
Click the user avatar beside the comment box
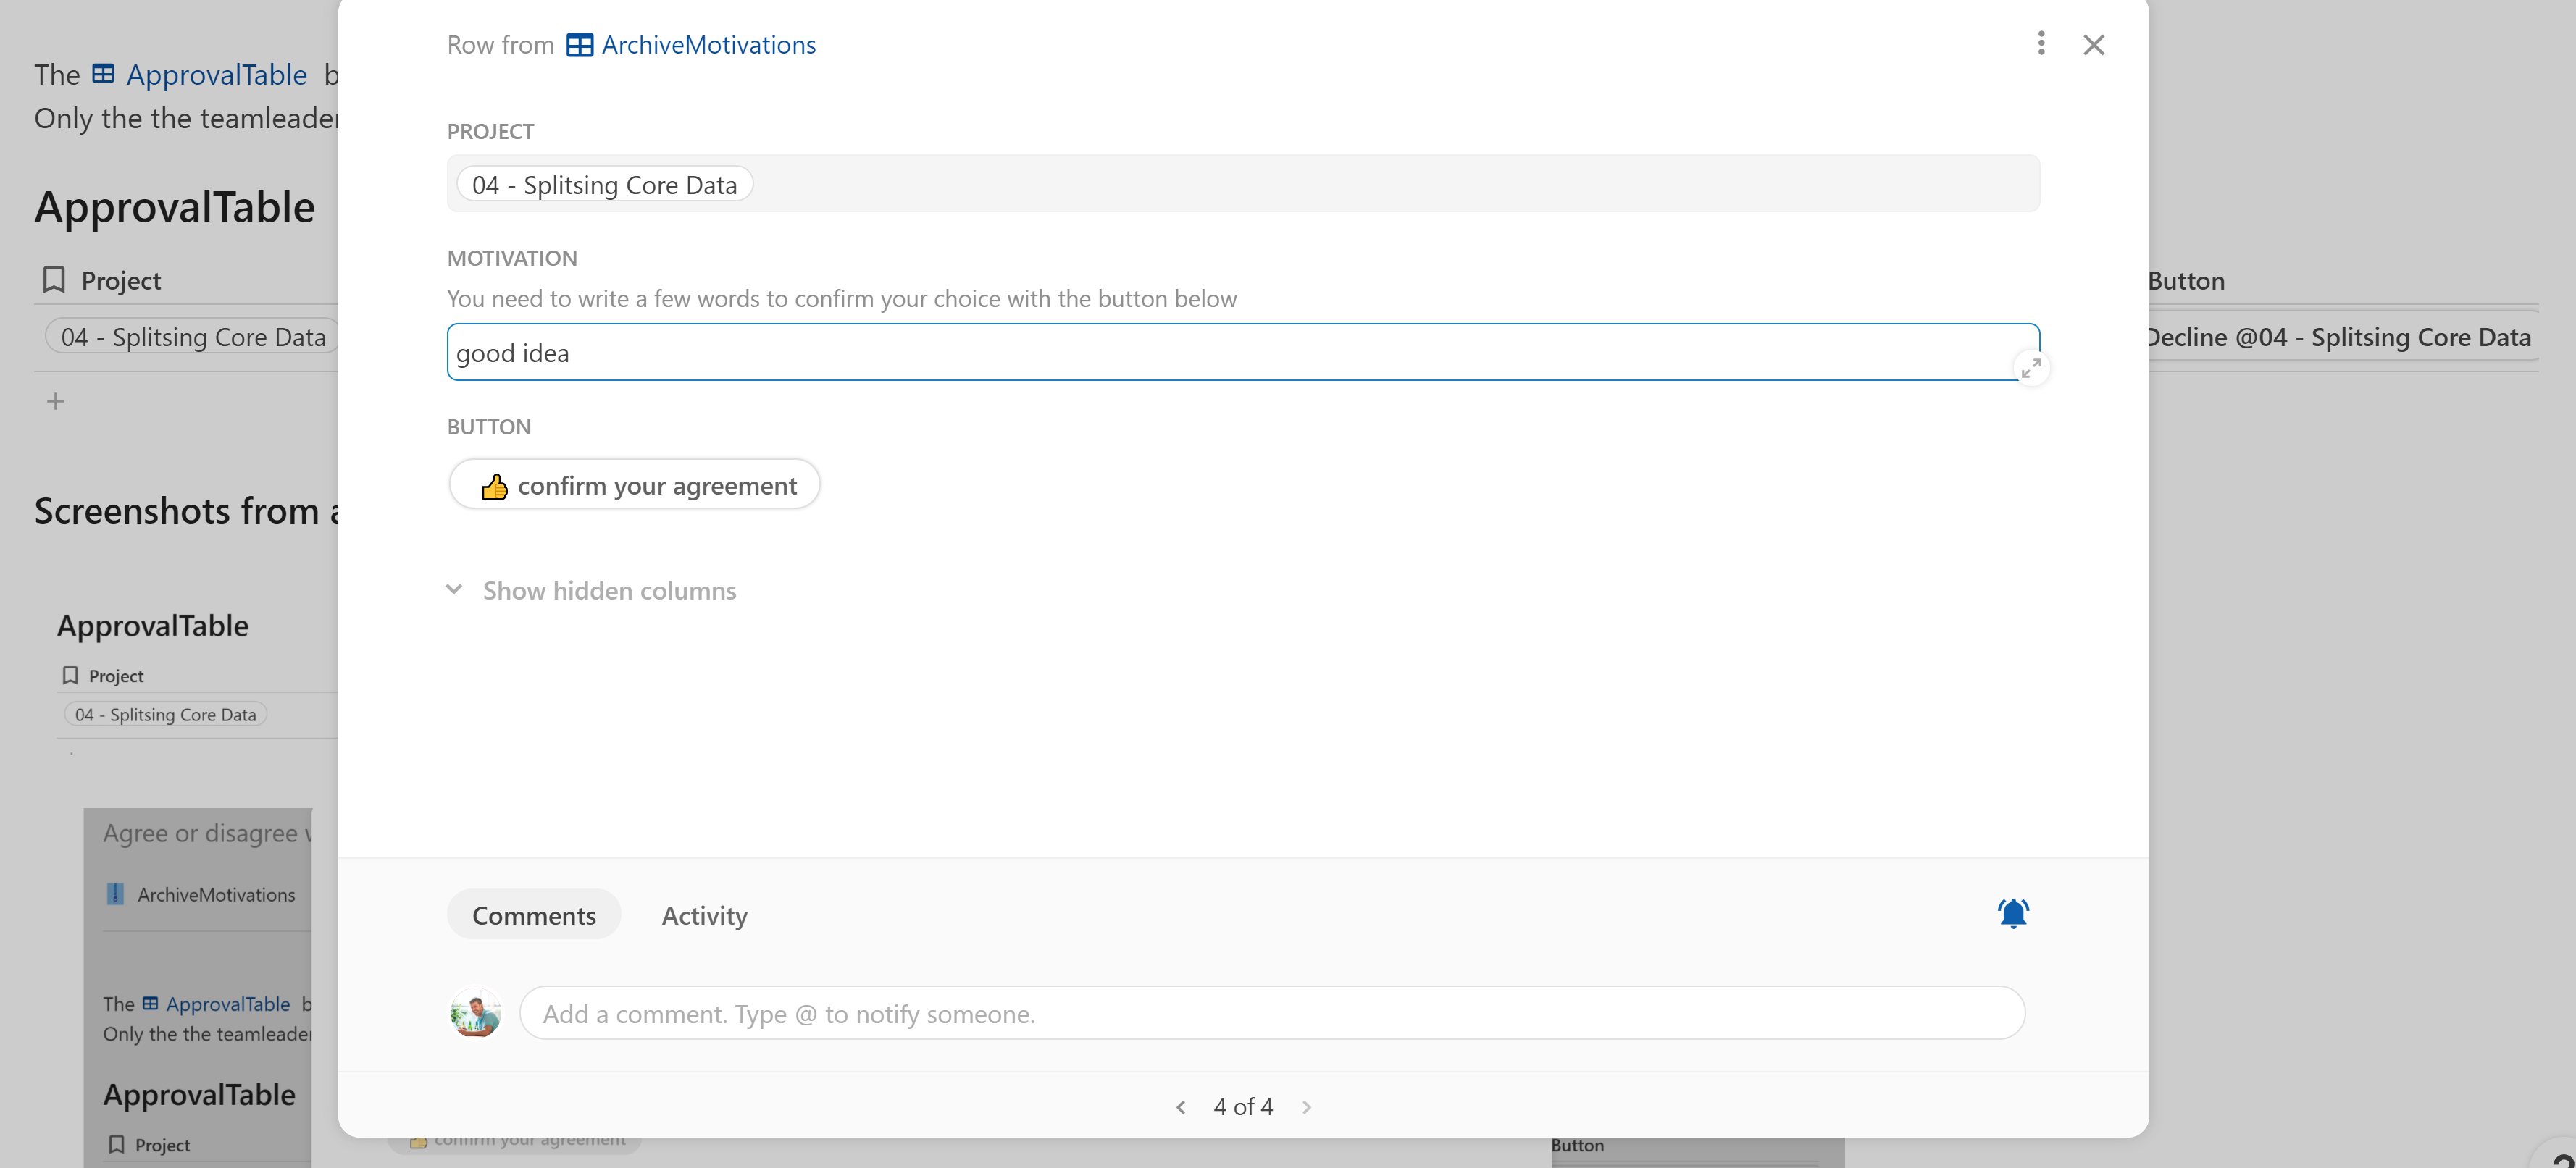click(475, 1014)
